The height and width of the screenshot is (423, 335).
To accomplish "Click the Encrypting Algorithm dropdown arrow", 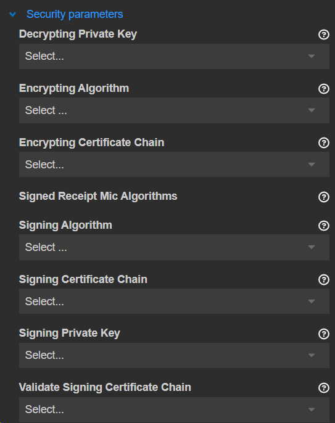I will tap(312, 110).
